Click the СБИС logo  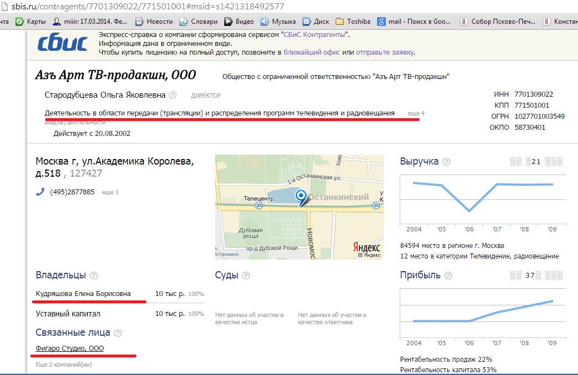pyautogui.click(x=62, y=44)
